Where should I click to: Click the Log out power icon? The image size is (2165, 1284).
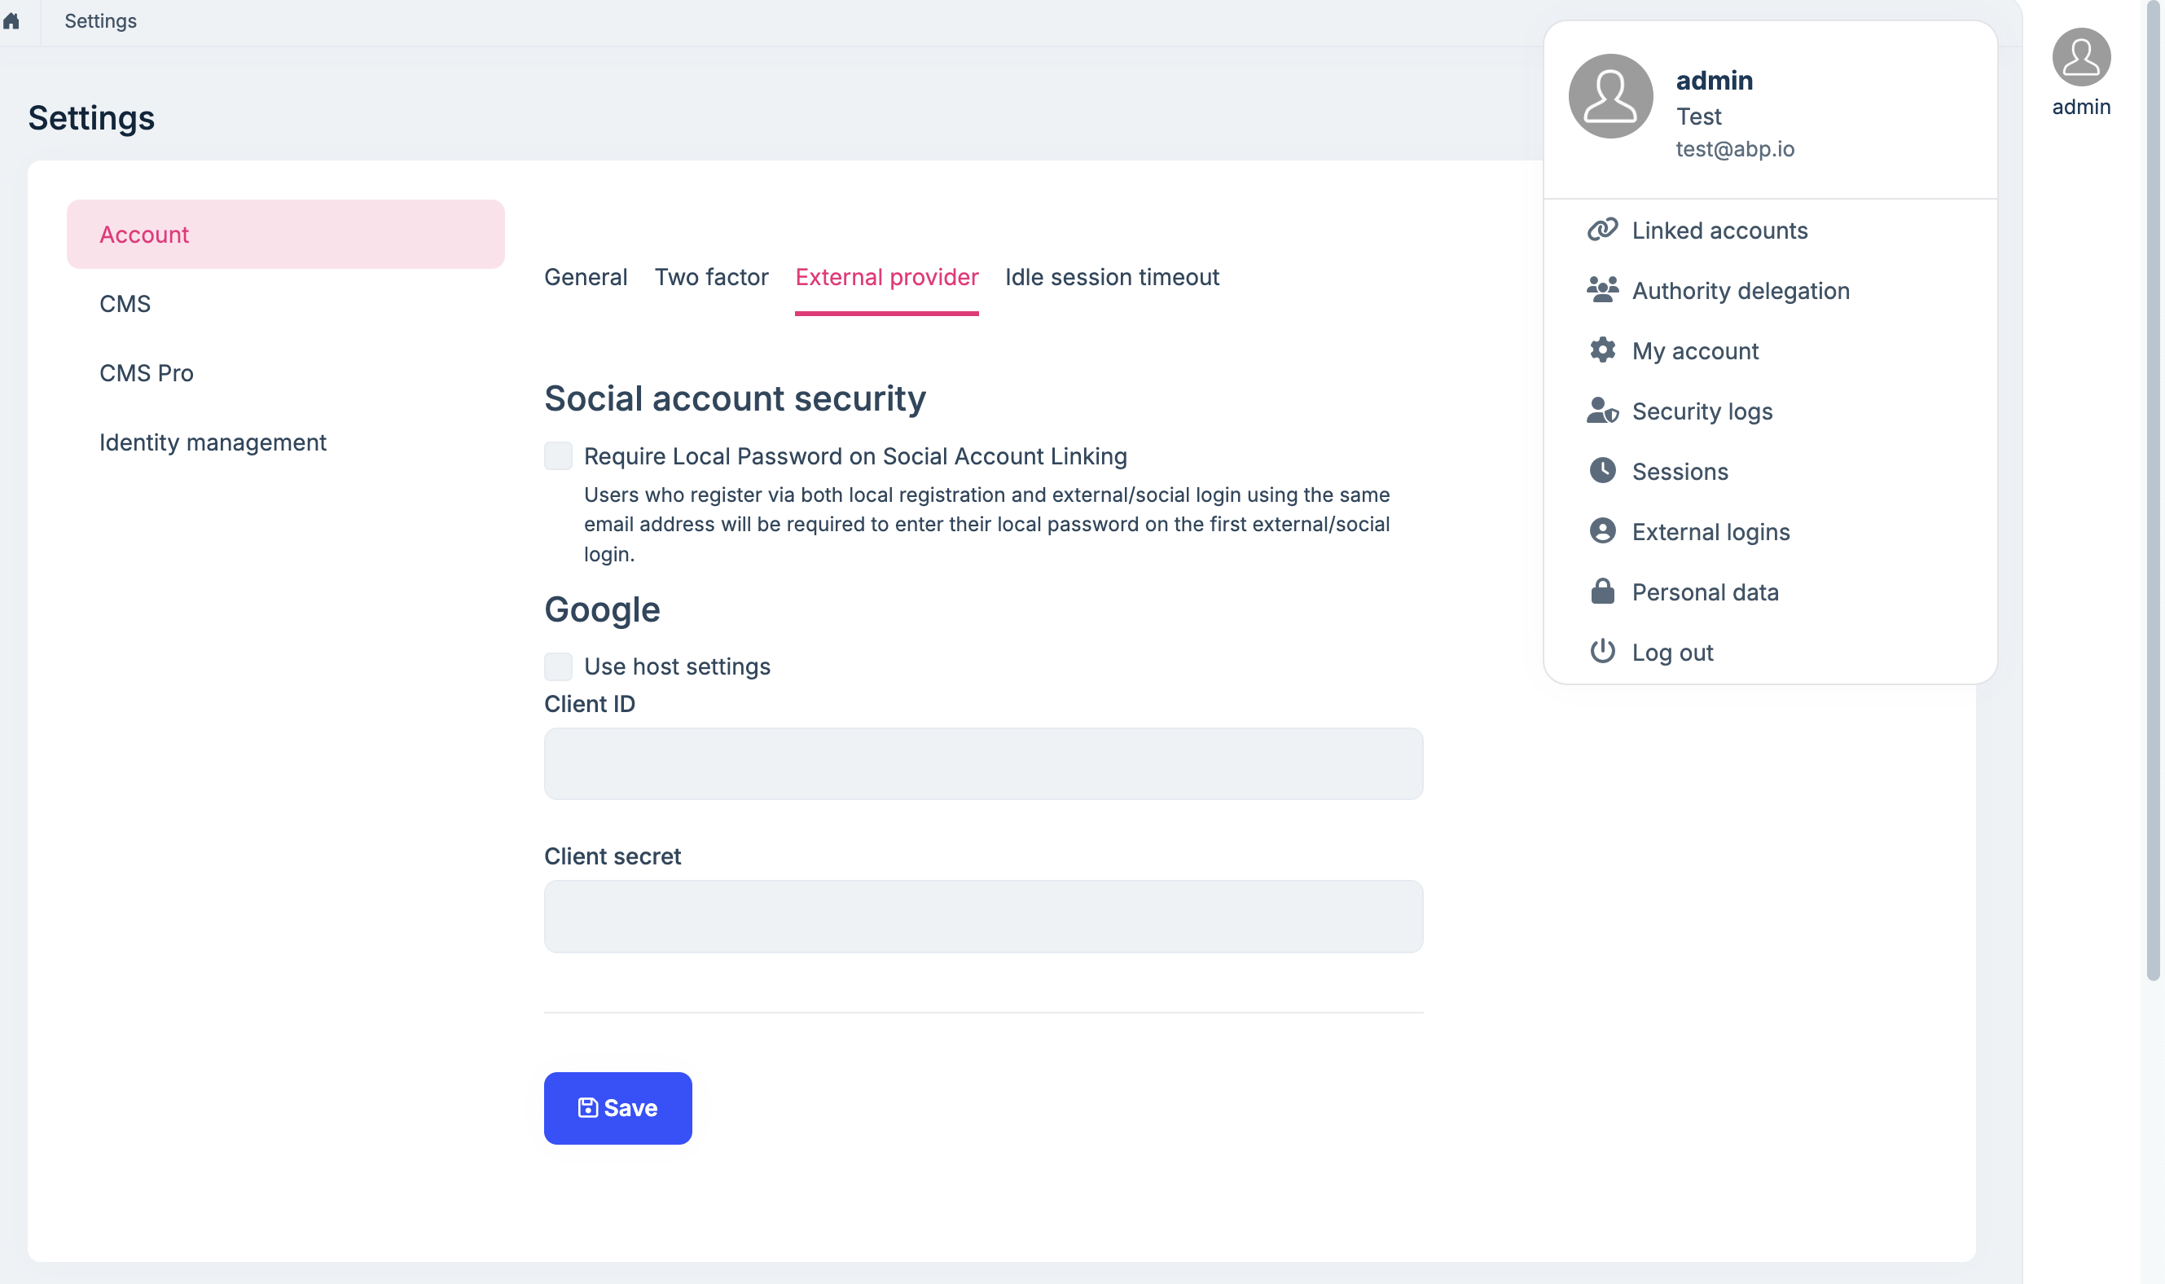click(1602, 652)
